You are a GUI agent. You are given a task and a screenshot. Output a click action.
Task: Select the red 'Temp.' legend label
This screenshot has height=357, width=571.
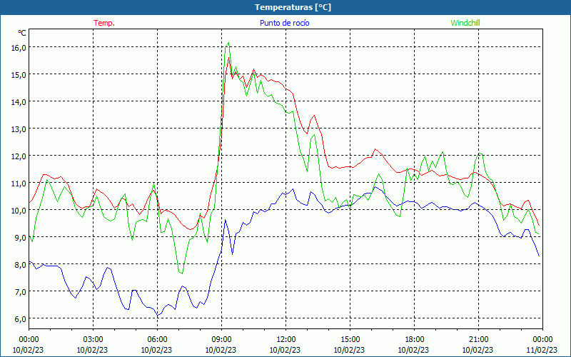pyautogui.click(x=104, y=23)
